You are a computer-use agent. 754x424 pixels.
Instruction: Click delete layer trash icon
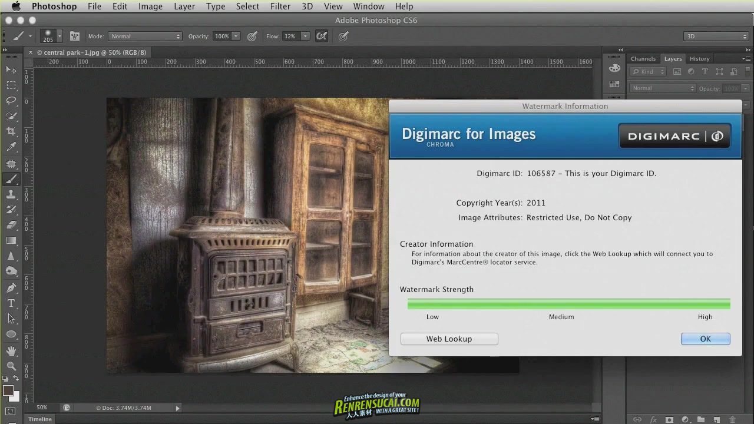click(x=733, y=419)
